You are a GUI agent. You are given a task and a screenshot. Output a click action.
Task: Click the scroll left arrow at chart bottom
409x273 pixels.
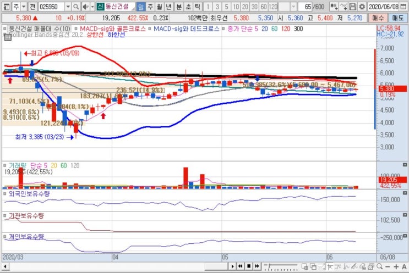pos(5,266)
